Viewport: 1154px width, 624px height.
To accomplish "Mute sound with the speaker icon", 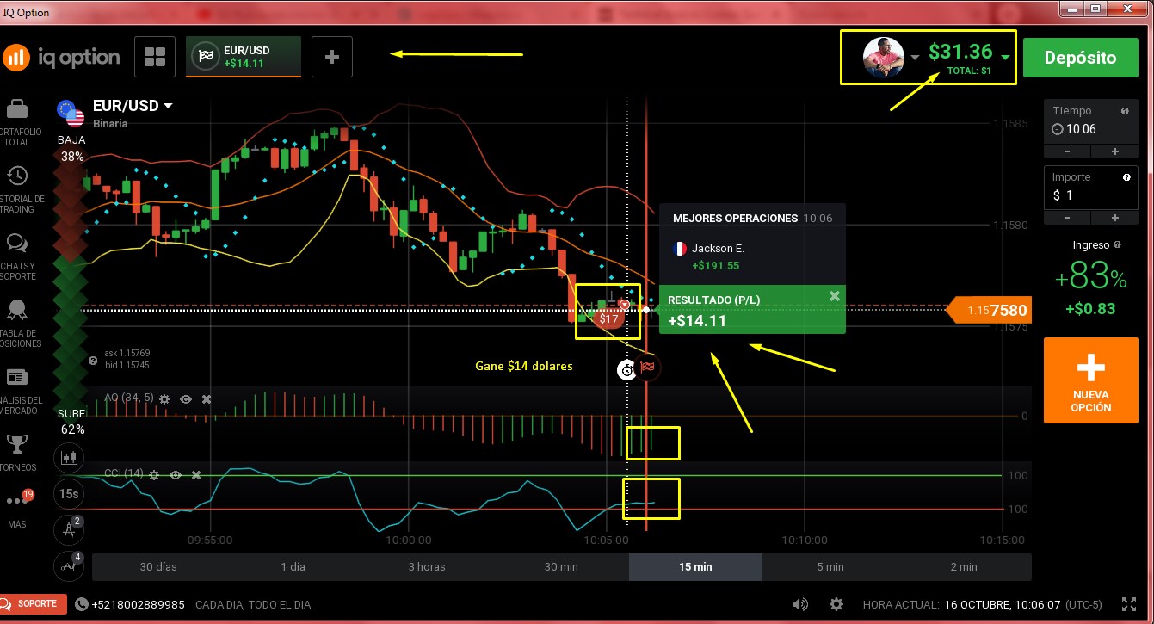I will tap(800, 604).
